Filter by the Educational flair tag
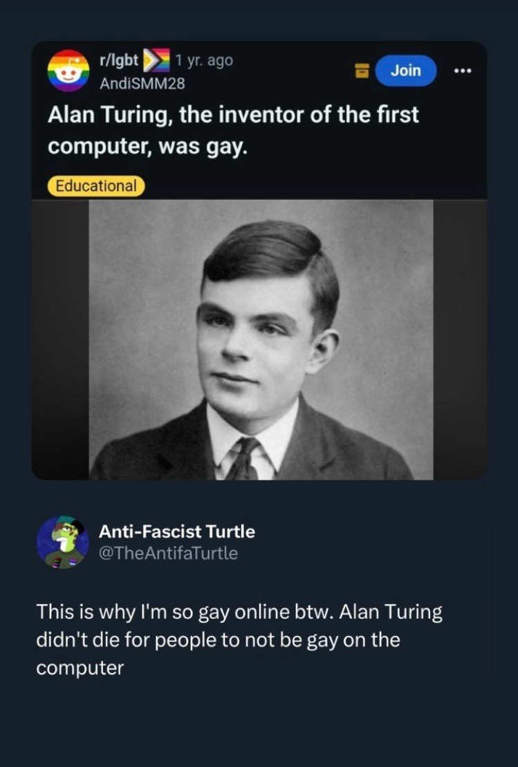518x767 pixels. tap(96, 186)
